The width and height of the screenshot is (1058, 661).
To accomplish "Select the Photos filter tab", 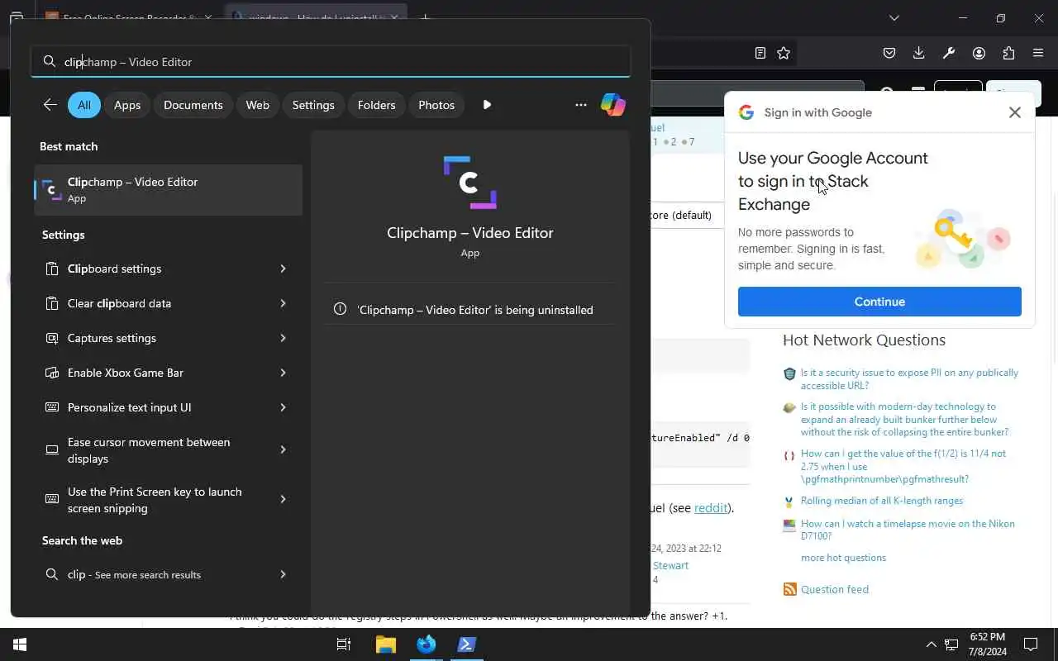I will (436, 105).
